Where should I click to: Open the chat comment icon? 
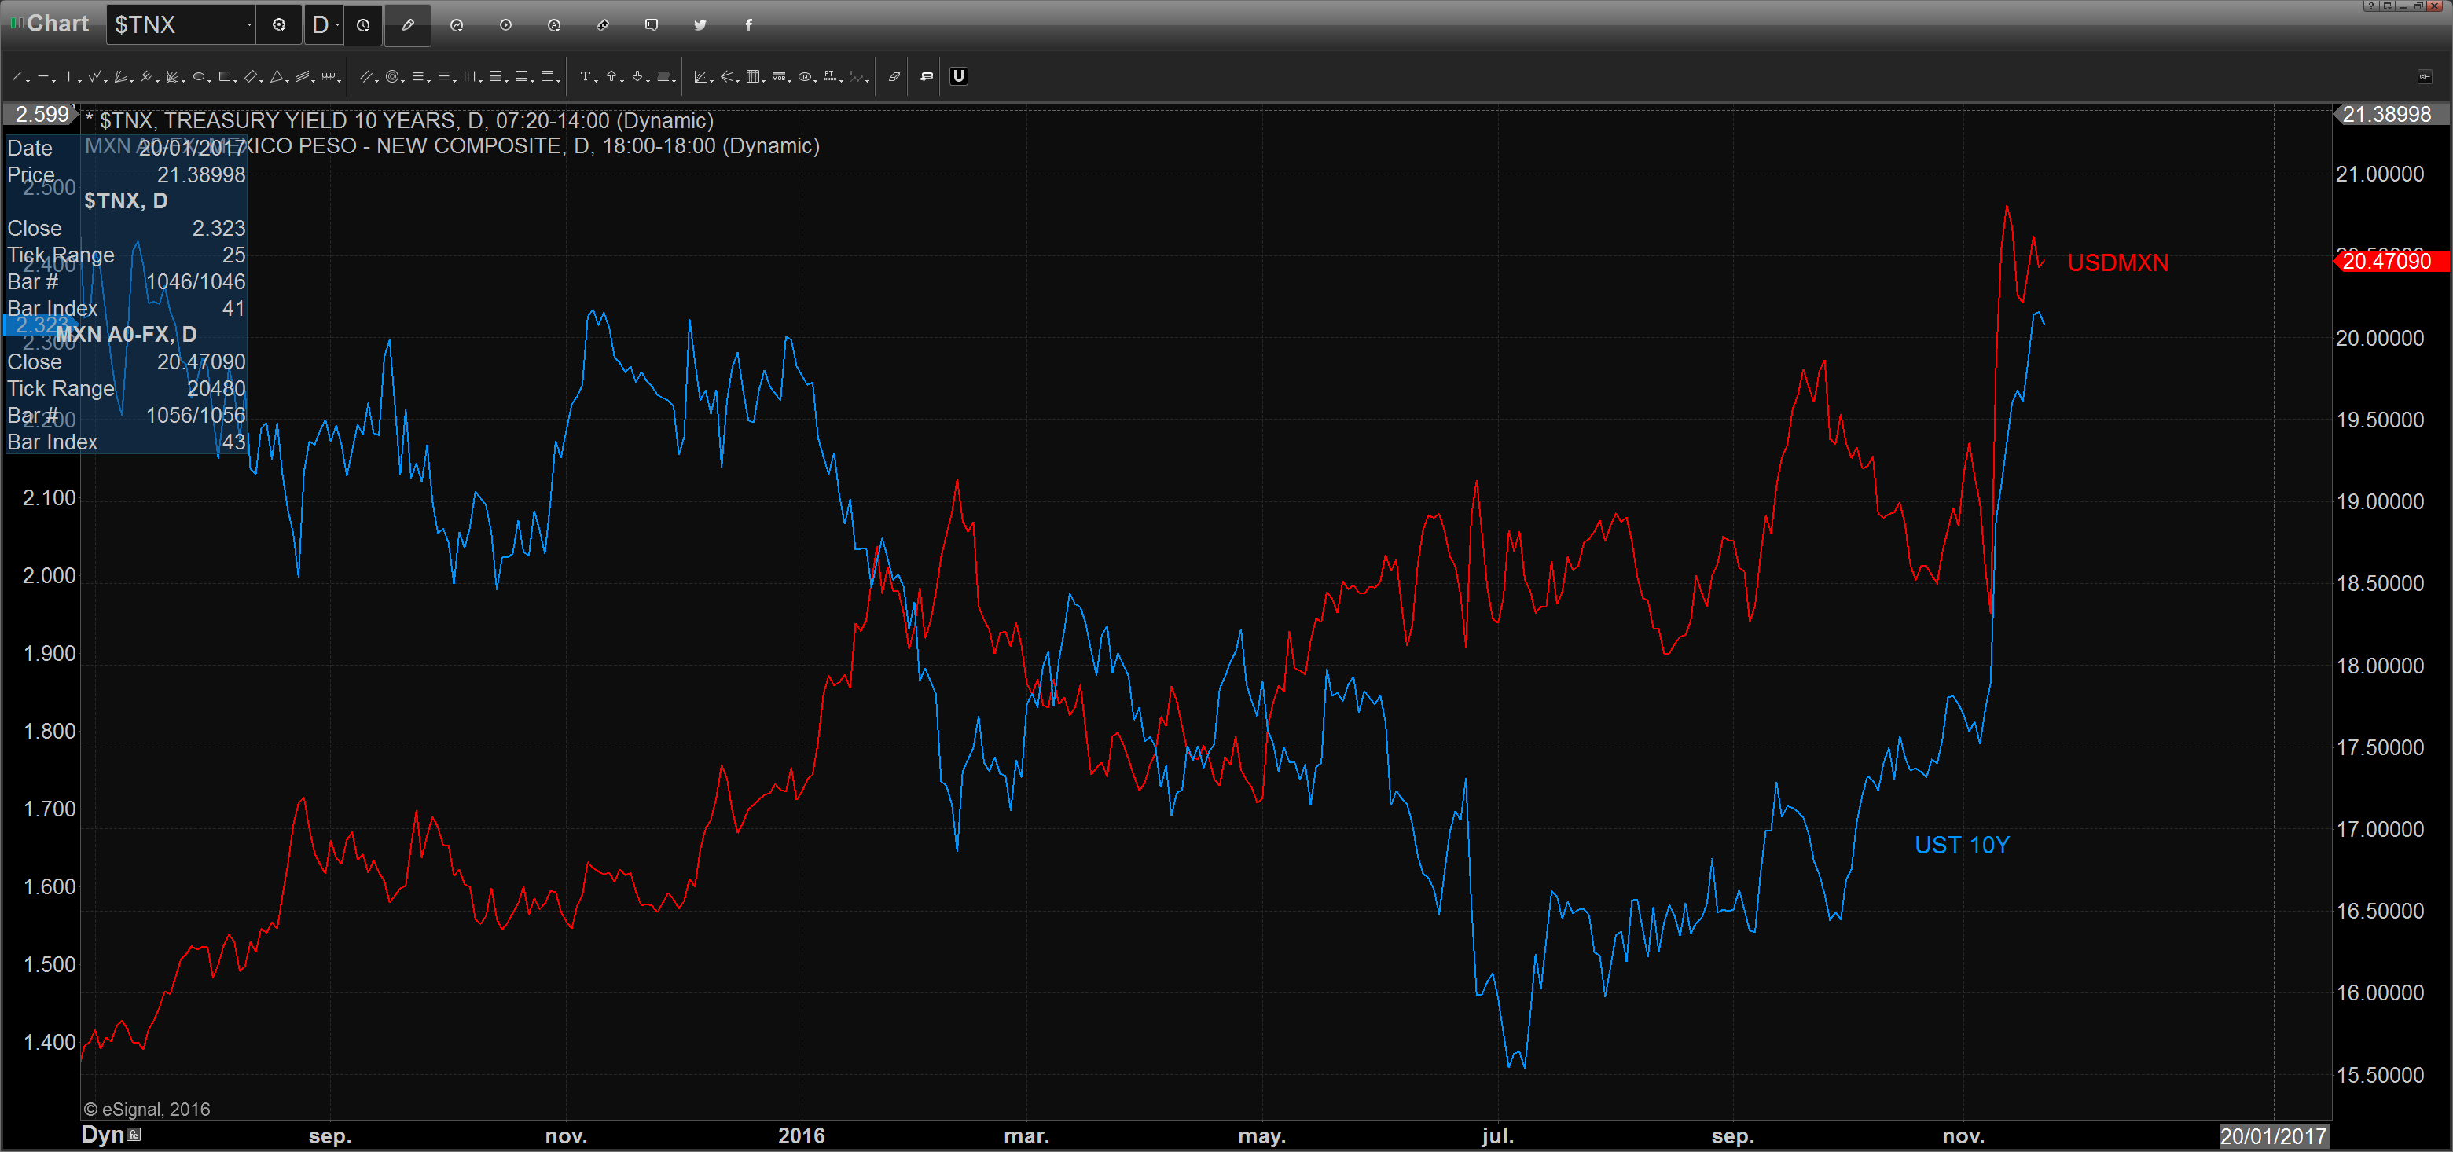click(652, 25)
